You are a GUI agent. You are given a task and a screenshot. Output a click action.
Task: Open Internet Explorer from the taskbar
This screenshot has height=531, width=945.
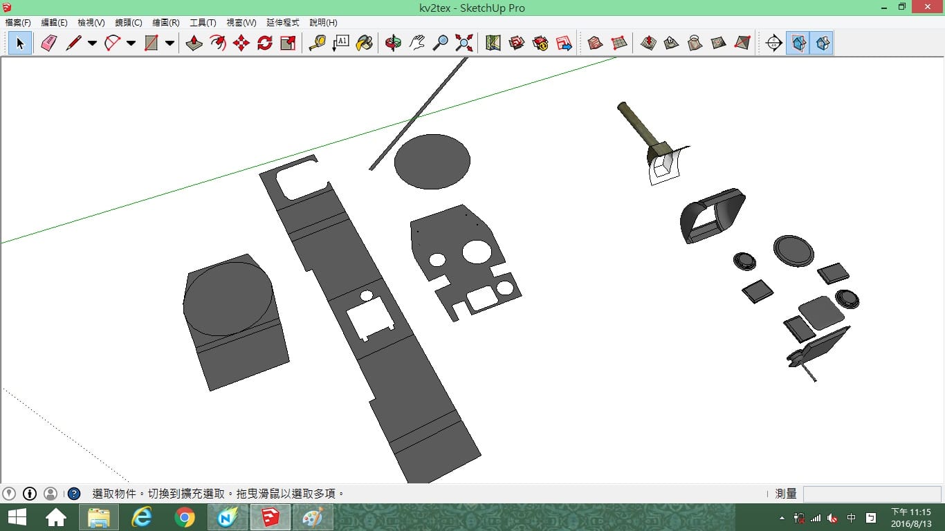point(142,517)
